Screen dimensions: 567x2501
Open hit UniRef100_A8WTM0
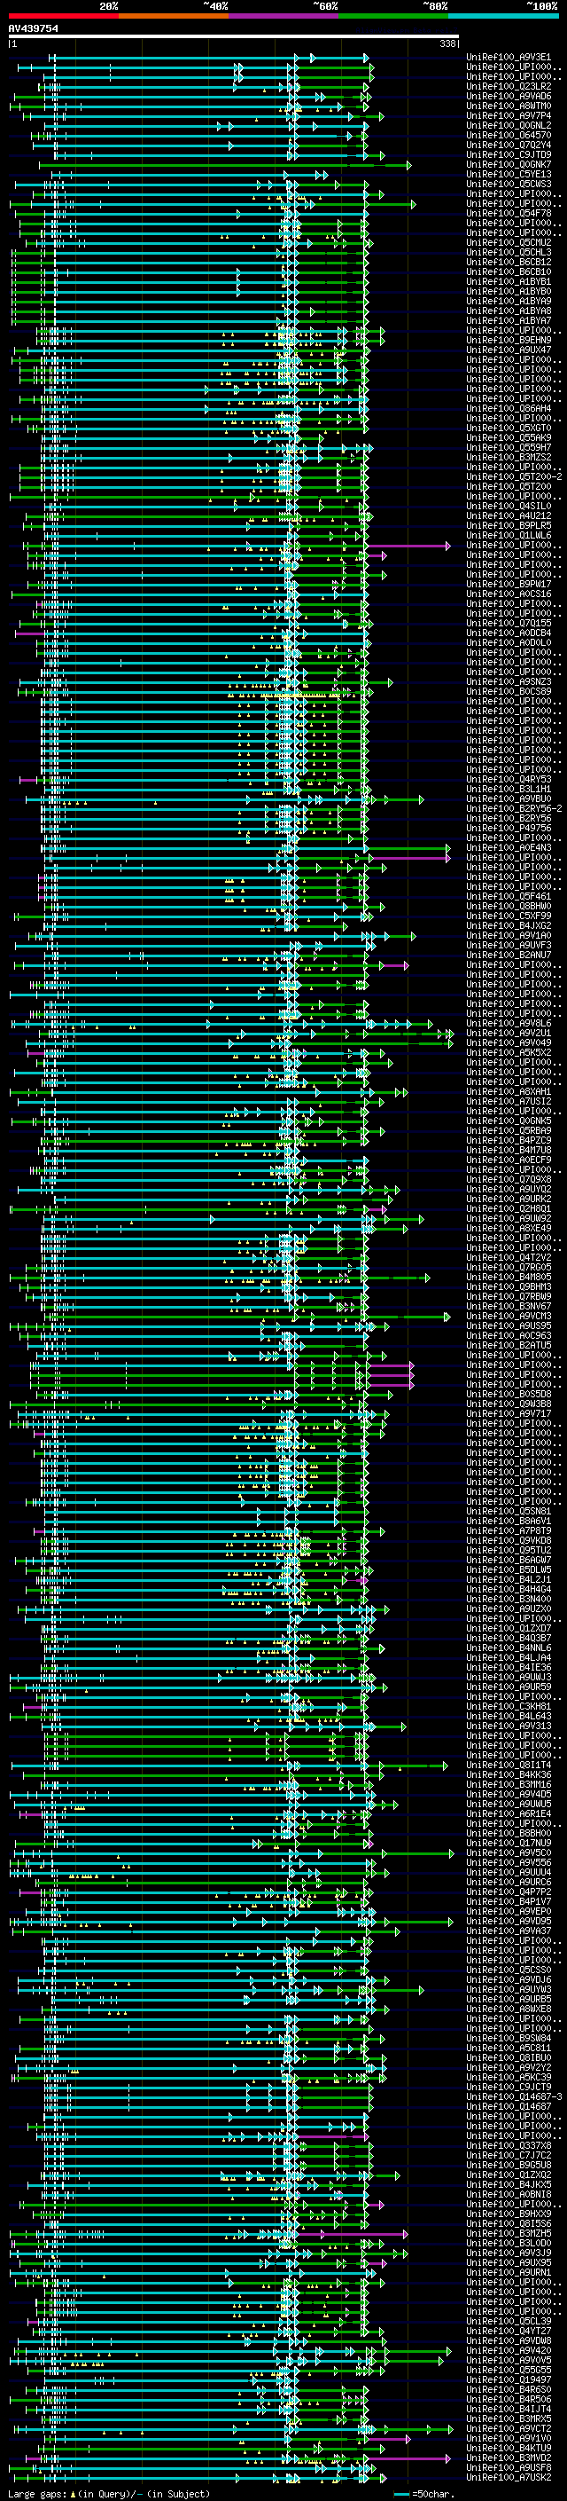coord(509,106)
